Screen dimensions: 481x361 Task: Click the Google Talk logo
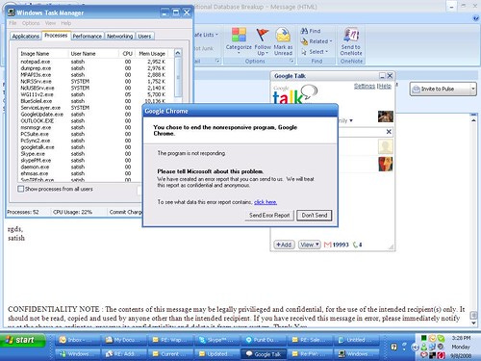[x=294, y=94]
